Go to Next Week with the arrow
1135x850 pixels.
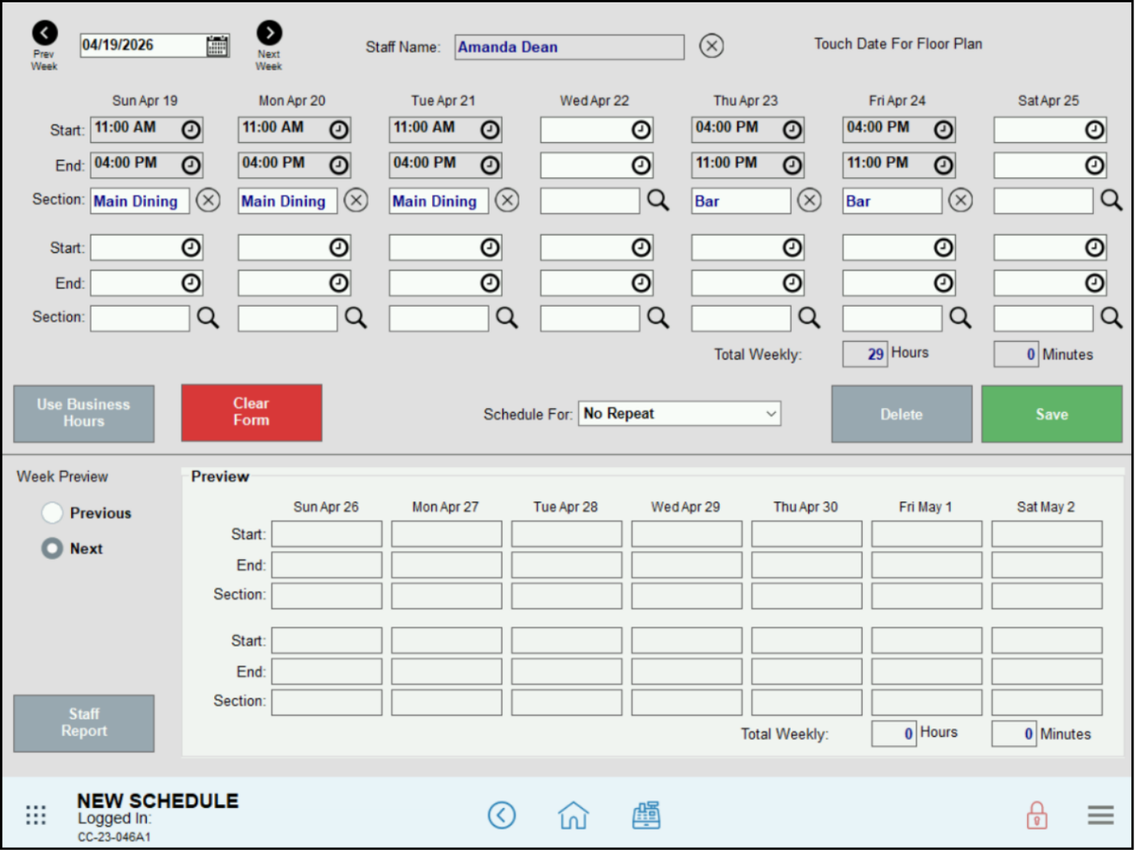pos(269,32)
